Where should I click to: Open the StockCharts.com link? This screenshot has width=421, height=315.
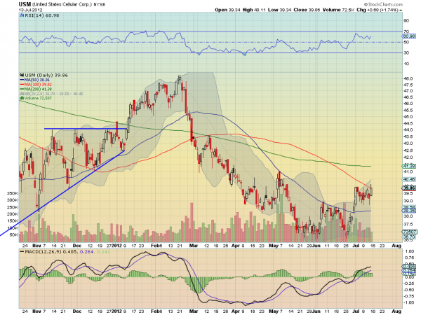[x=383, y=4]
